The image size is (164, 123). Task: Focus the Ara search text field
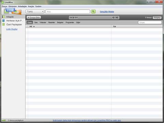(x=68, y=12)
